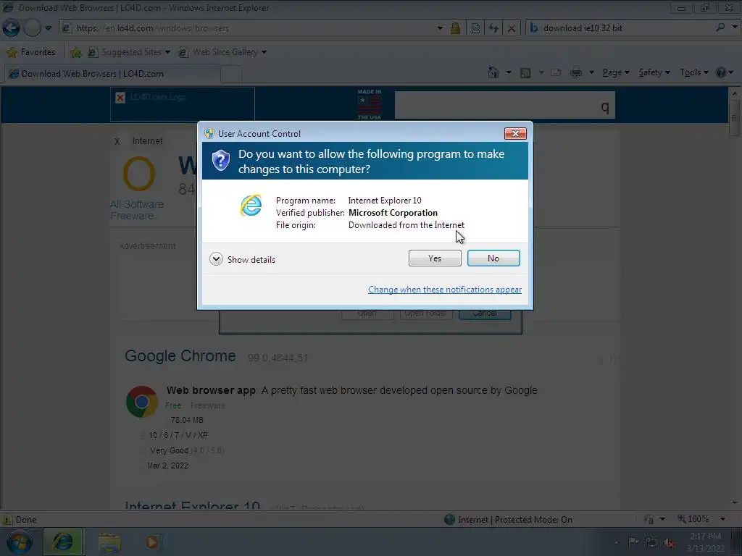Image resolution: width=742 pixels, height=556 pixels.
Task: Click Cancel button in download dialog behind
Action: coord(485,313)
